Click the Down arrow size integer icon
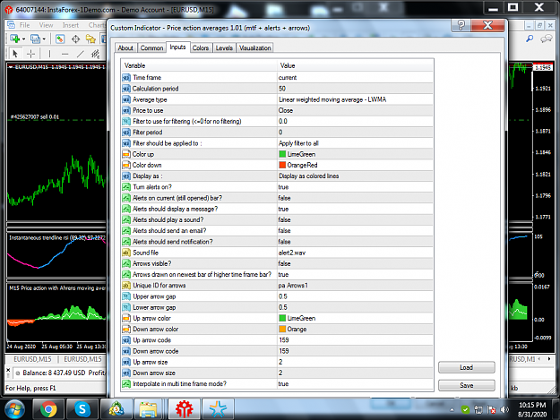 [x=126, y=373]
